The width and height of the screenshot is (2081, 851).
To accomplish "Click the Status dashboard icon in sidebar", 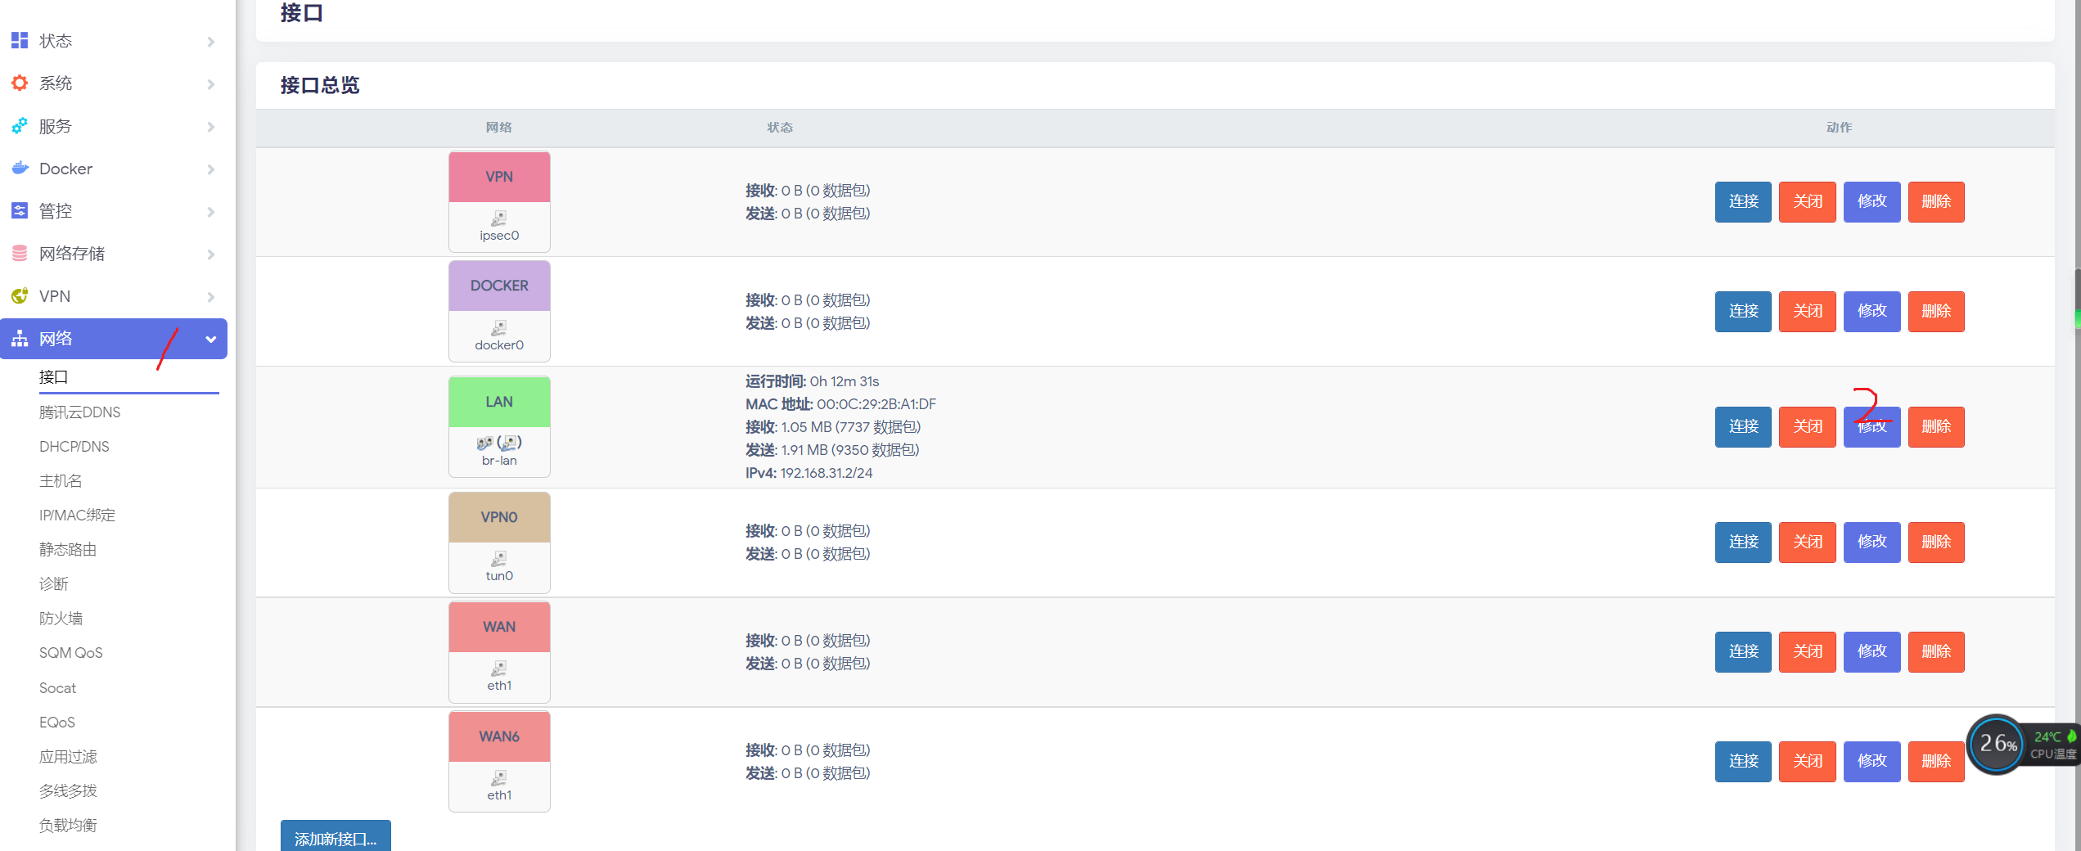I will [20, 41].
